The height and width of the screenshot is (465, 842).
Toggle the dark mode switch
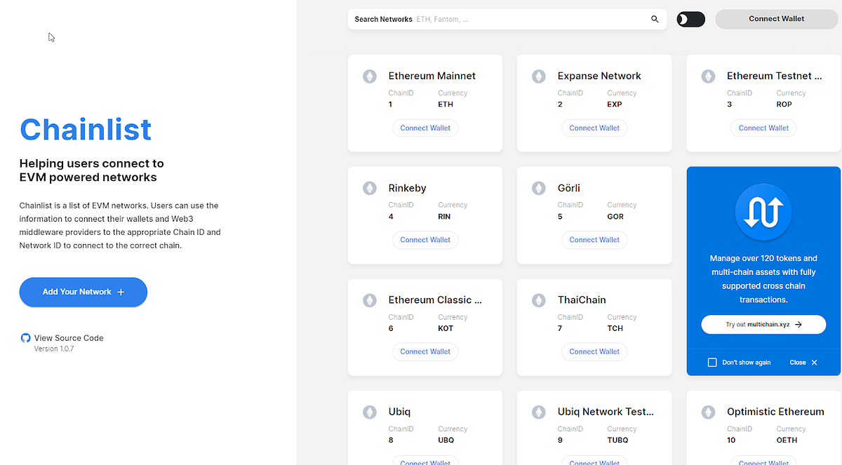[690, 19]
